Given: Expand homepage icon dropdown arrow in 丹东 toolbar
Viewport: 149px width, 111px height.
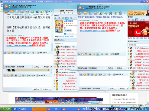Looking at the screenshot, I should pyautogui.click(x=8, y=12).
